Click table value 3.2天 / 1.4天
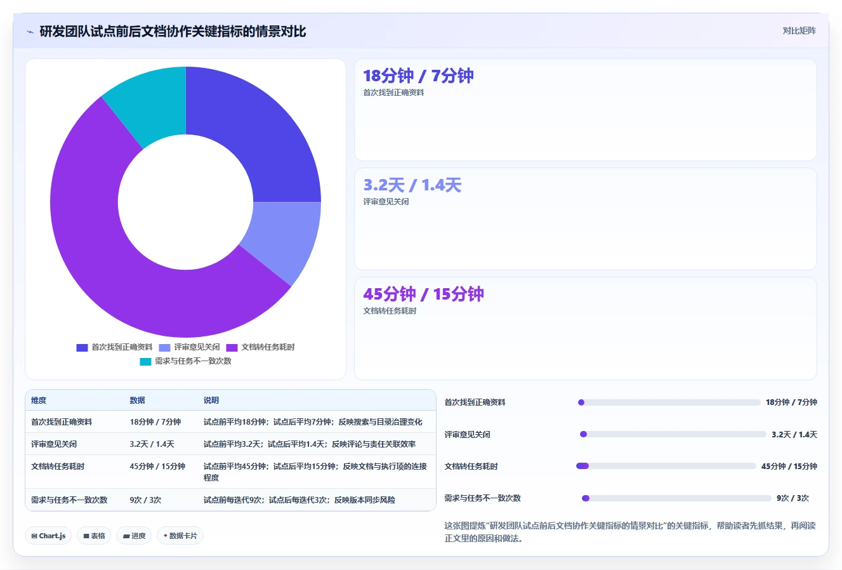 [x=152, y=444]
